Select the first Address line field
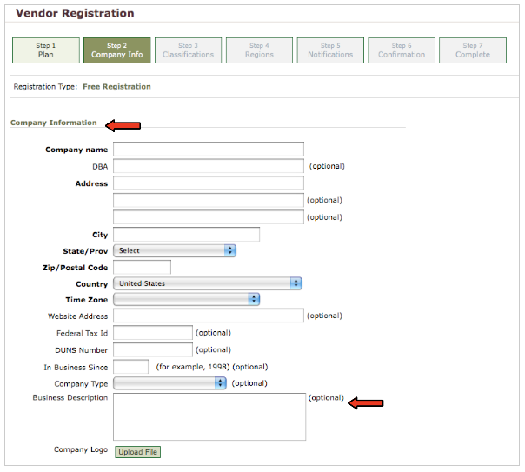The width and height of the screenshot is (525, 472). (x=209, y=183)
